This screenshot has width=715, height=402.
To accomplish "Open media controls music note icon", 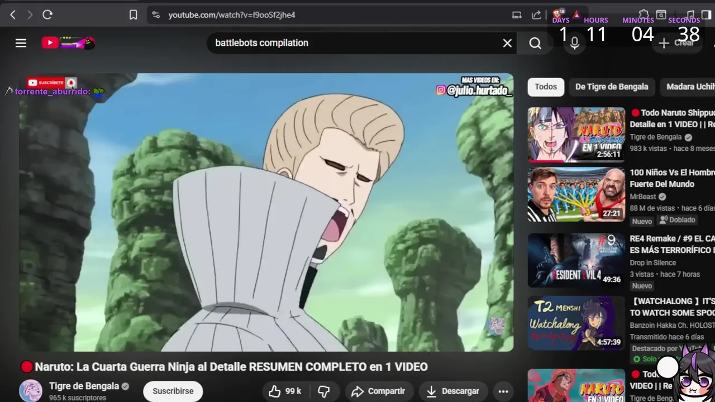I will tap(690, 15).
